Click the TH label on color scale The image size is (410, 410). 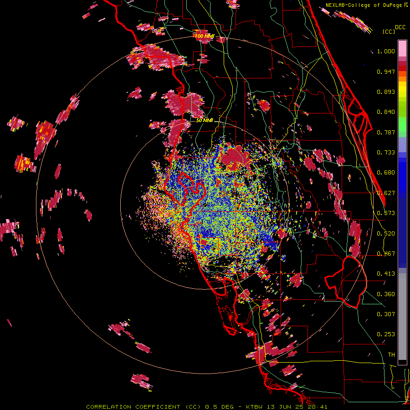[x=391, y=355]
